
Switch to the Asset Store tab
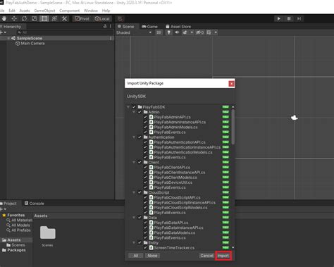click(178, 27)
